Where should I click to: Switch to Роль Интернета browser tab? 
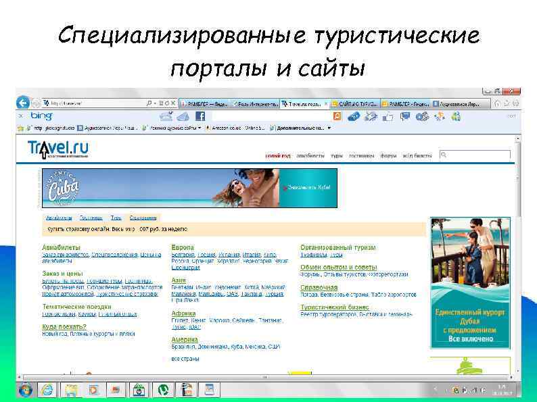click(254, 103)
